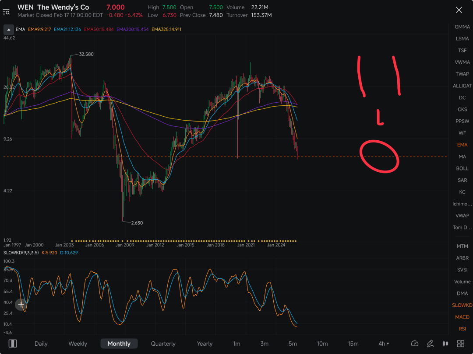Image resolution: width=473 pixels, height=354 pixels.
Task: Close the chart with the X icon
Action: (x=459, y=10)
